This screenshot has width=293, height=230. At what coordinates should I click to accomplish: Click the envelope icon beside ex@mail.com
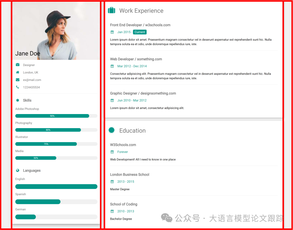[x=18, y=80]
